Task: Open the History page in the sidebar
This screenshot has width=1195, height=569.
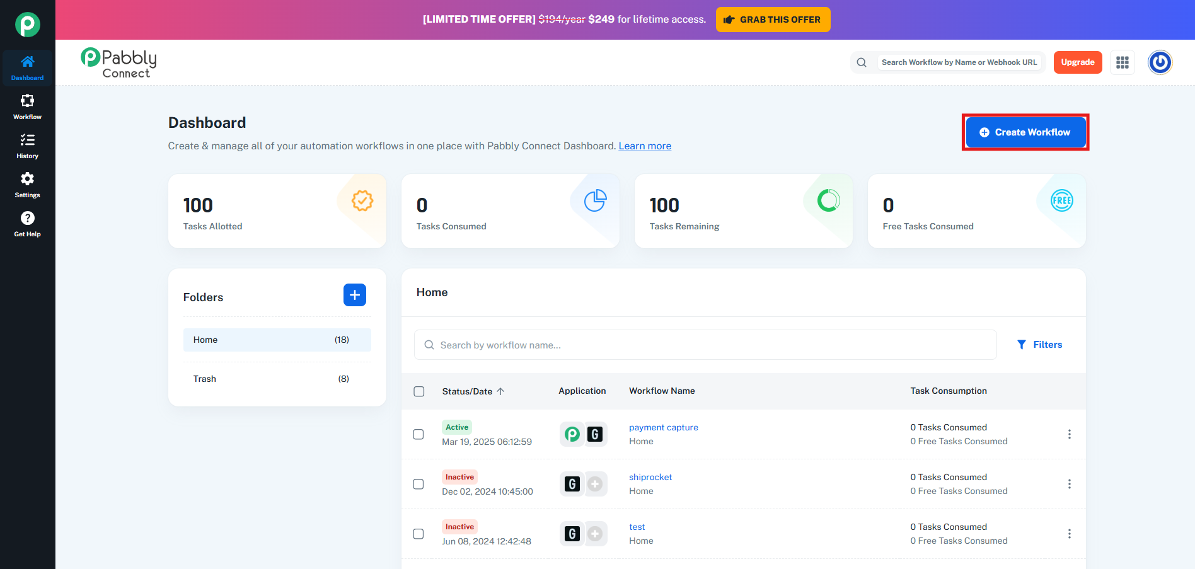Action: click(x=27, y=146)
